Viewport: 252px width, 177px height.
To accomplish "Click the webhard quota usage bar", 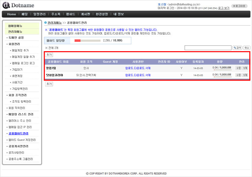I will click(87, 41).
